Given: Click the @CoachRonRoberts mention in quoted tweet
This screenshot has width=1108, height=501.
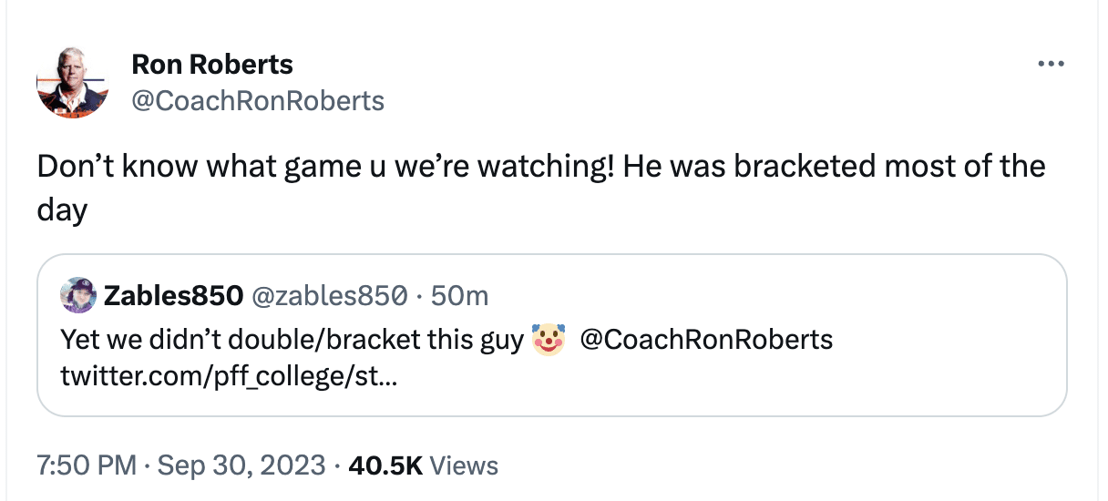Looking at the screenshot, I should 706,340.
